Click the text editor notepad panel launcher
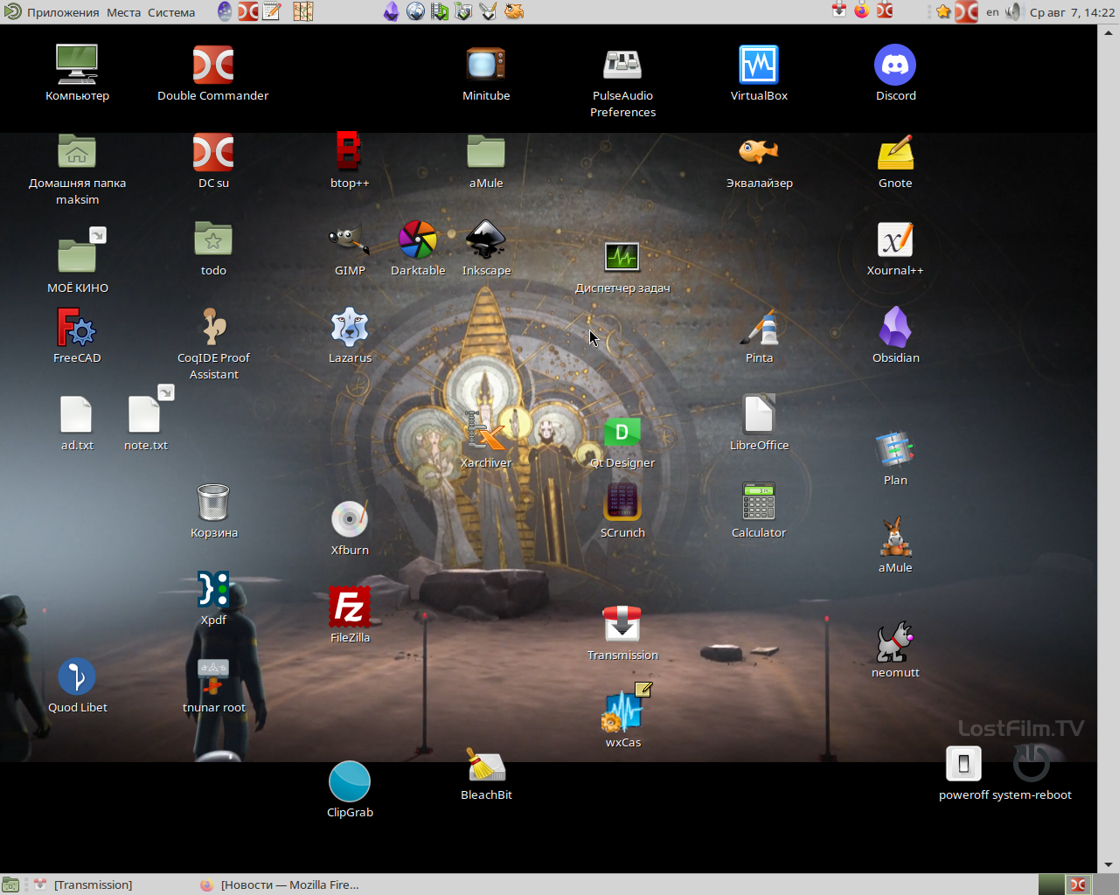The width and height of the screenshot is (1119, 895). (272, 11)
